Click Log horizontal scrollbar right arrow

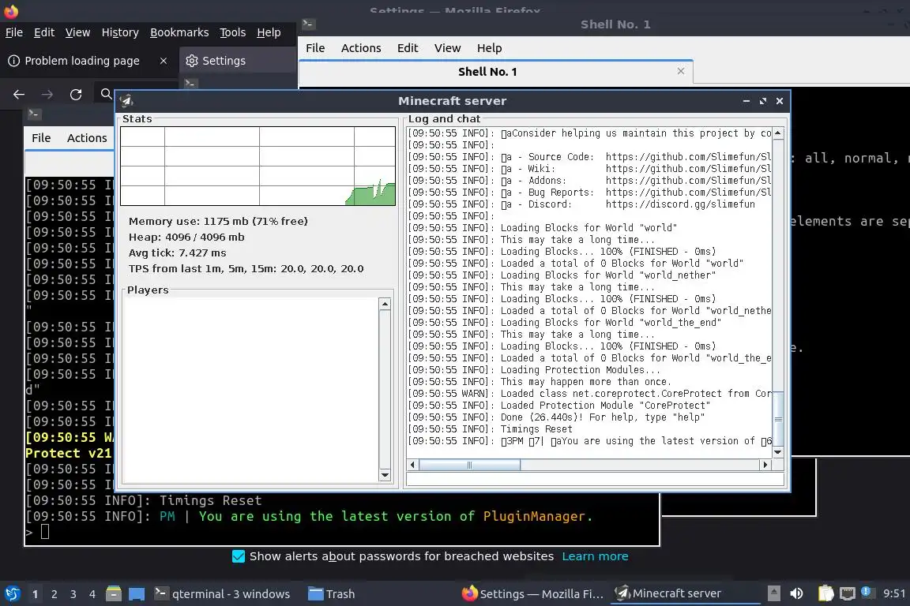coord(765,465)
